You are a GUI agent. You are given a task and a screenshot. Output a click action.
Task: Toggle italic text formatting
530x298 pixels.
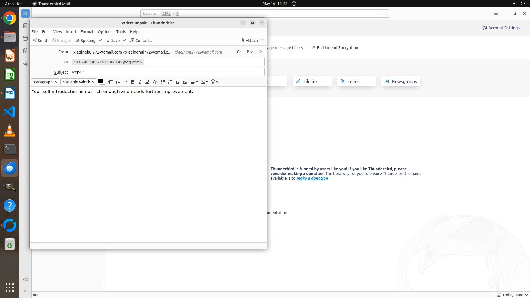pos(140,82)
